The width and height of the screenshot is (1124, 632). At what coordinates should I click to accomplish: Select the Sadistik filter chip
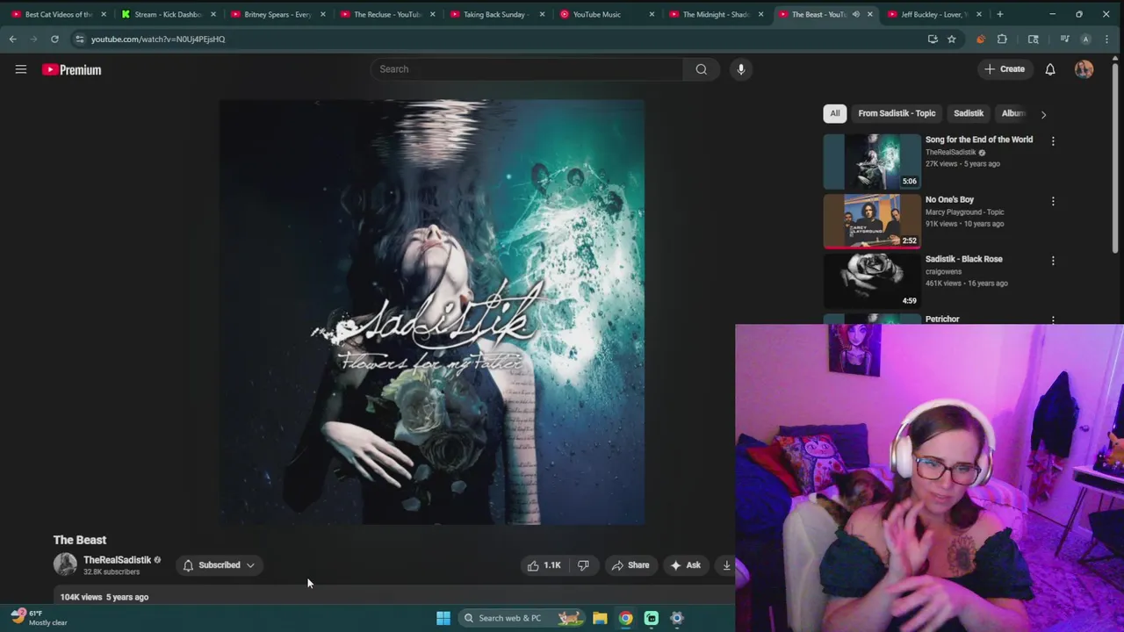point(969,113)
